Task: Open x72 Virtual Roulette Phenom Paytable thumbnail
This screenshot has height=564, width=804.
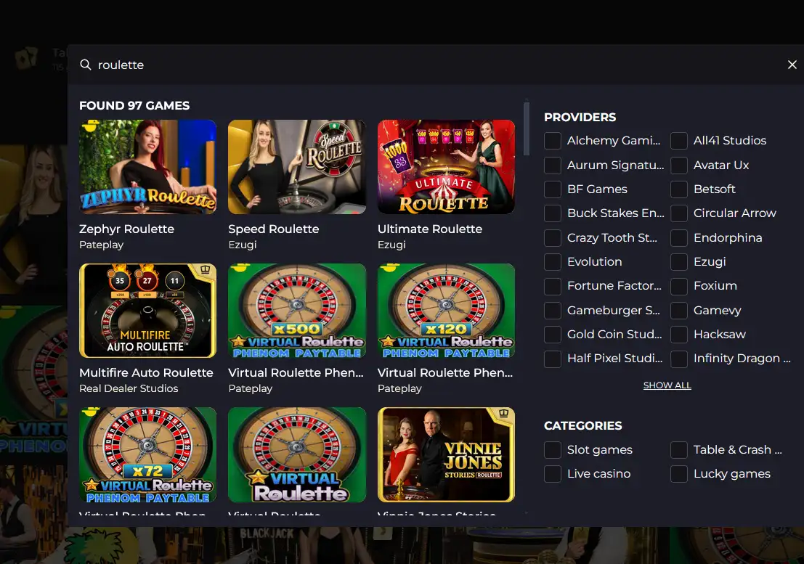Action: [147, 454]
